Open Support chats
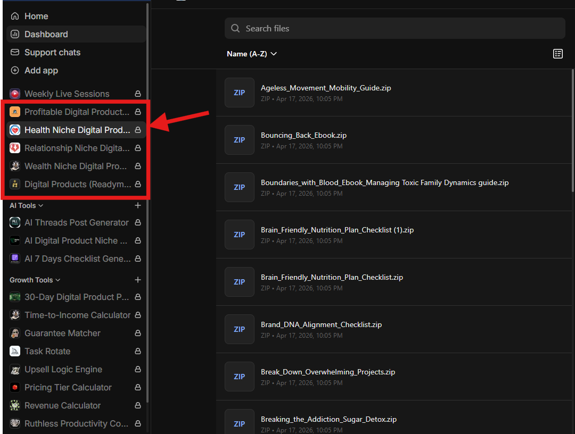This screenshot has width=575, height=434. (x=76, y=52)
